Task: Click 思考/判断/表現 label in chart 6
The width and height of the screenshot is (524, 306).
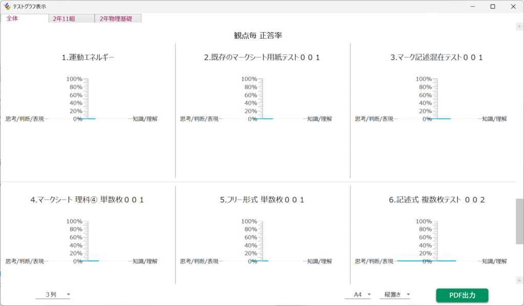Action: tap(374, 261)
